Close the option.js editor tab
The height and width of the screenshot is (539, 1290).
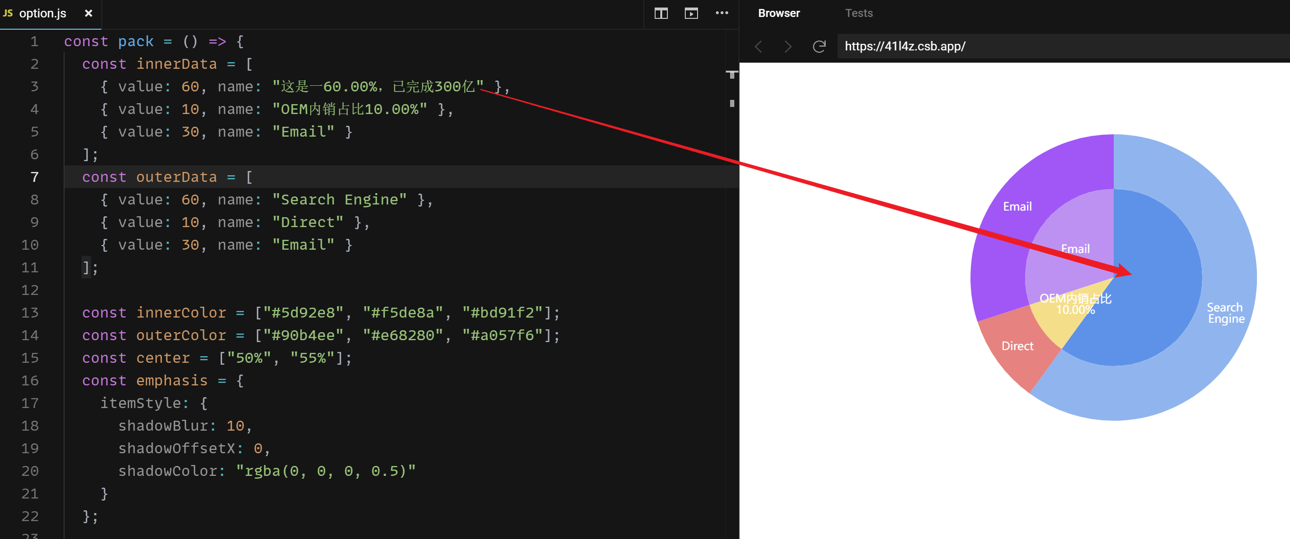89,14
